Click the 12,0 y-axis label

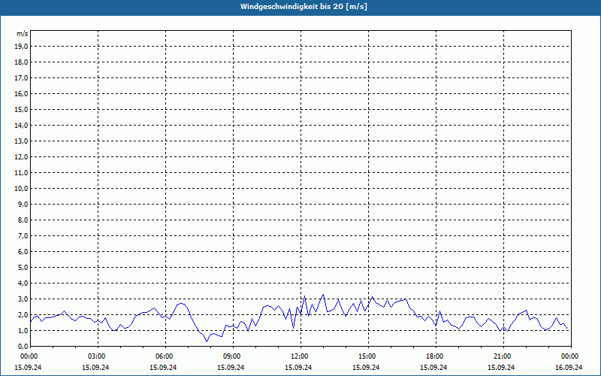[21, 156]
